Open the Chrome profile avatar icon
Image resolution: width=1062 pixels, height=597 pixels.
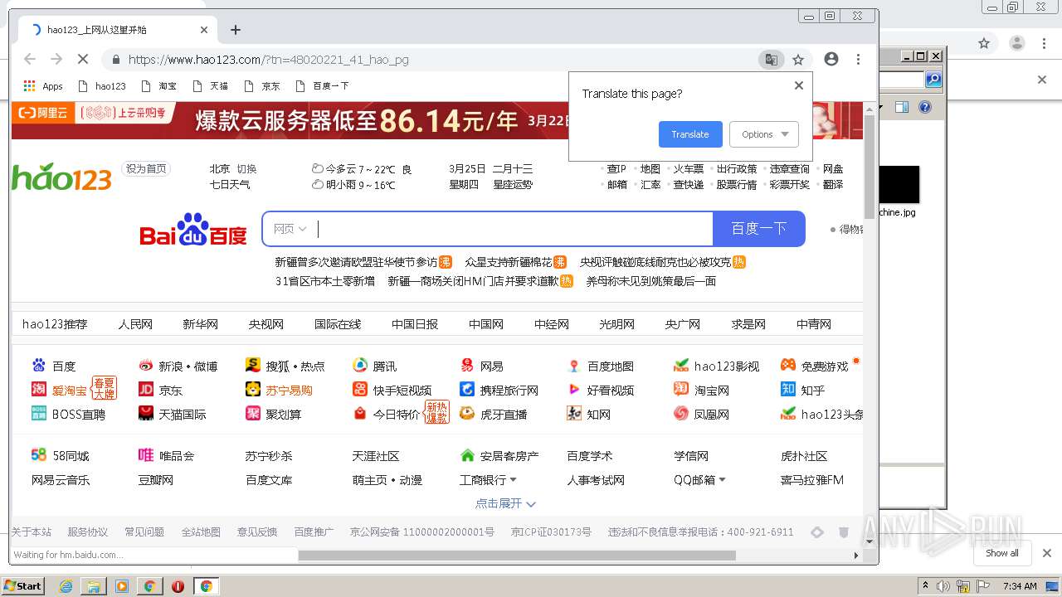click(x=831, y=60)
